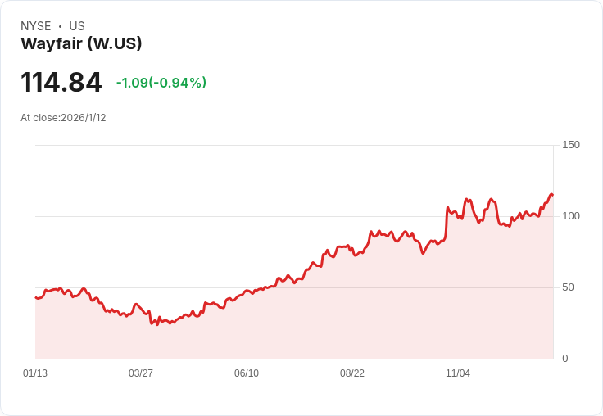Click the 100 horizontal gridline at its left end
Screen dimensions: 603x416
[x=38, y=216]
